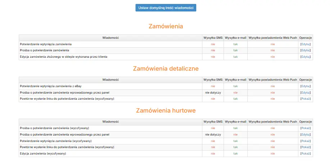Click the 'Ustaw domyślną treść wiadomości' button
330x166 pixels.
(166, 8)
